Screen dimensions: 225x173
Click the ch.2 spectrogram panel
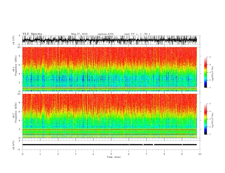tap(109, 116)
